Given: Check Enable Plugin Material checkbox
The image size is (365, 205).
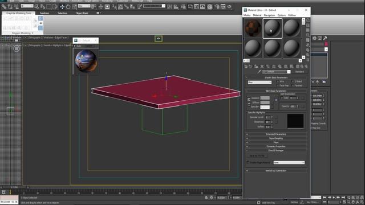Looking at the screenshot, I should (x=248, y=162).
